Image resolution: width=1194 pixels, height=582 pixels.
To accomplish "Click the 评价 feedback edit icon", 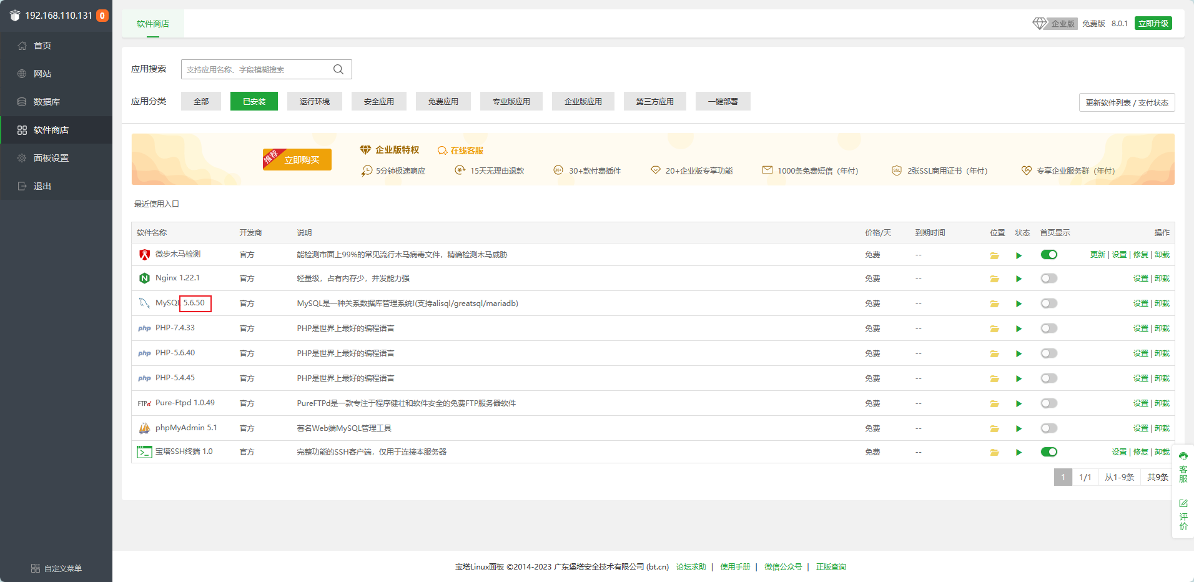I will click(x=1183, y=503).
